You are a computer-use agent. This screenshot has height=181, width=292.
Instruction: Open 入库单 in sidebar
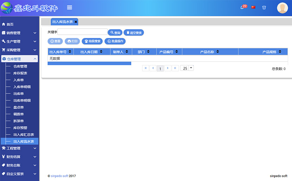click(18, 80)
